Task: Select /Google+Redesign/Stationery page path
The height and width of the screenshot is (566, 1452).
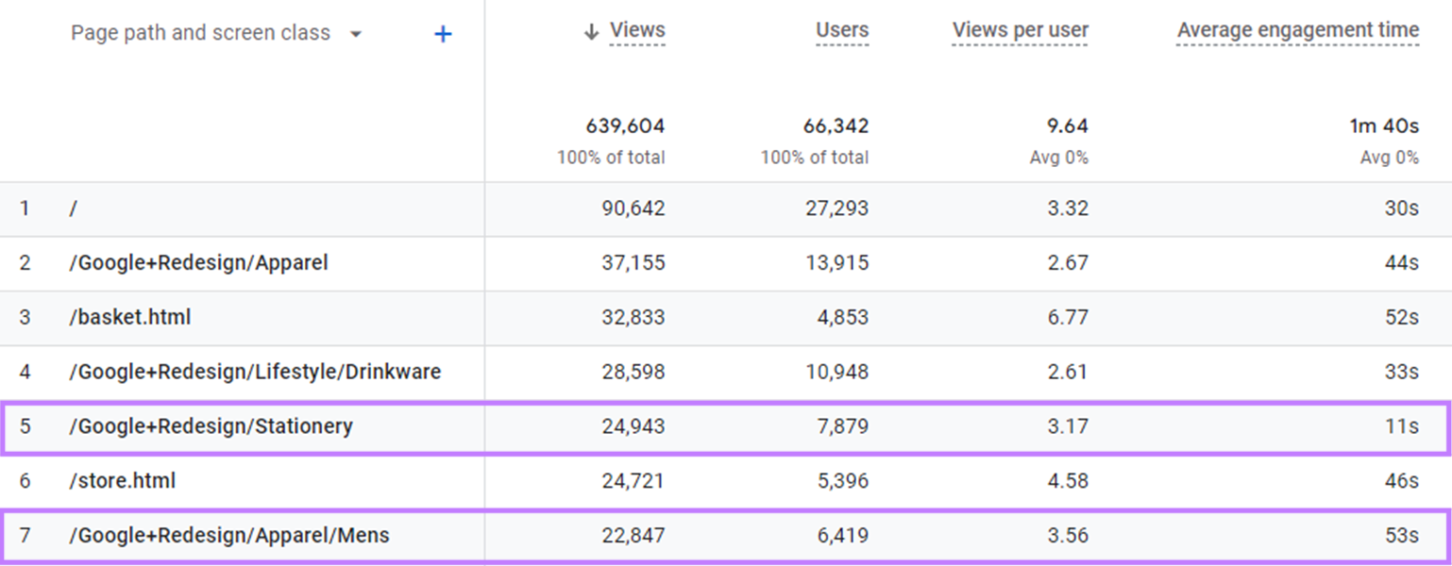Action: (x=211, y=426)
